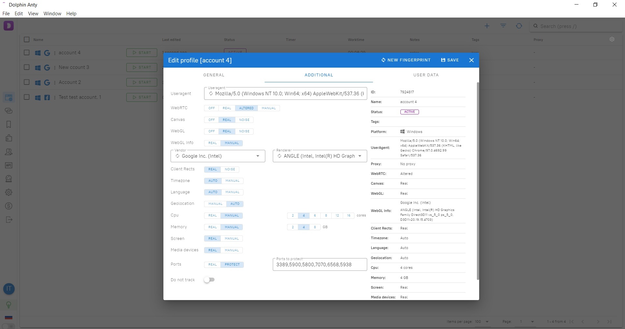Viewport: 625px width, 329px height.
Task: Open the table column settings gear
Action: point(612,39)
